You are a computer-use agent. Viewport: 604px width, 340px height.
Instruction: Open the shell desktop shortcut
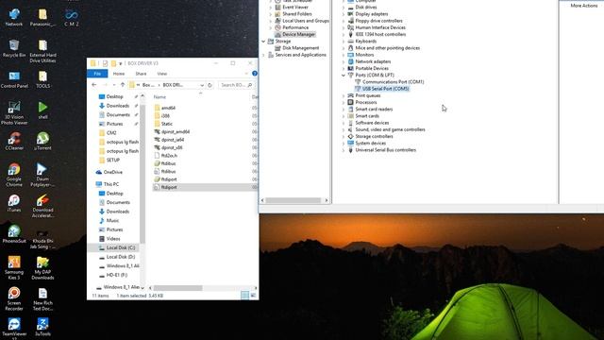[x=42, y=110]
